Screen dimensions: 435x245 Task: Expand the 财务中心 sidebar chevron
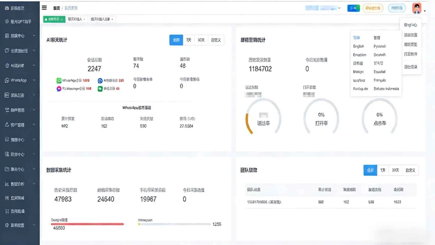click(x=34, y=154)
